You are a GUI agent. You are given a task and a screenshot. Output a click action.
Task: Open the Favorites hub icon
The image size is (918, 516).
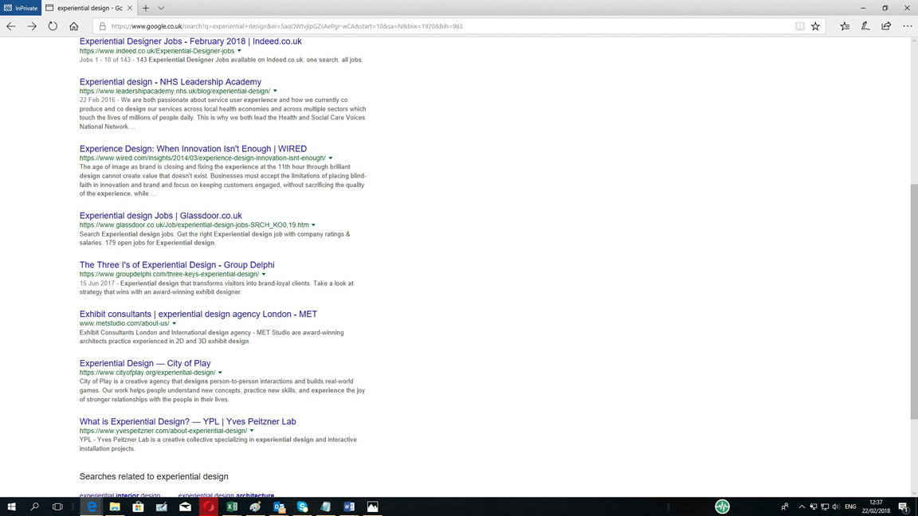tap(845, 26)
